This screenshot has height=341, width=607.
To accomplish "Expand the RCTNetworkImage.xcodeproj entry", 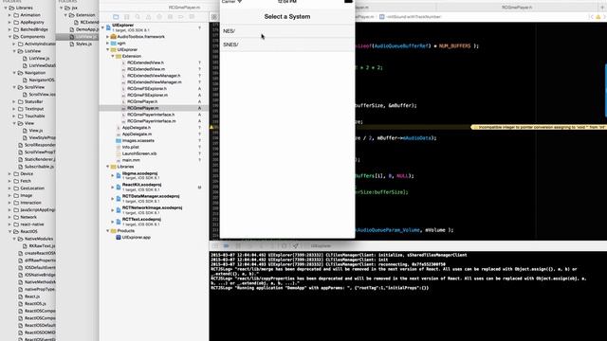I will 113,210.
